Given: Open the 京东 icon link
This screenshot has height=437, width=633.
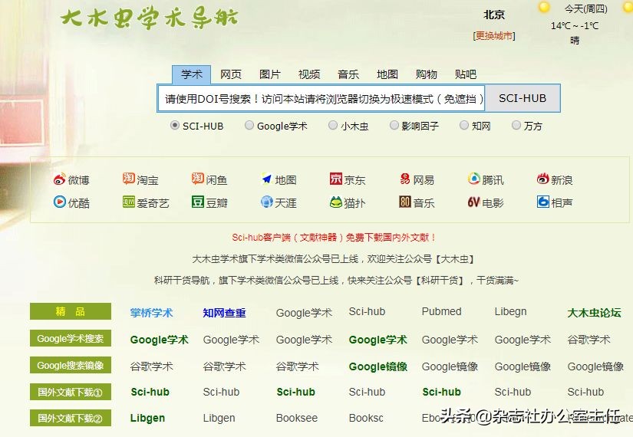Looking at the screenshot, I should point(336,179).
